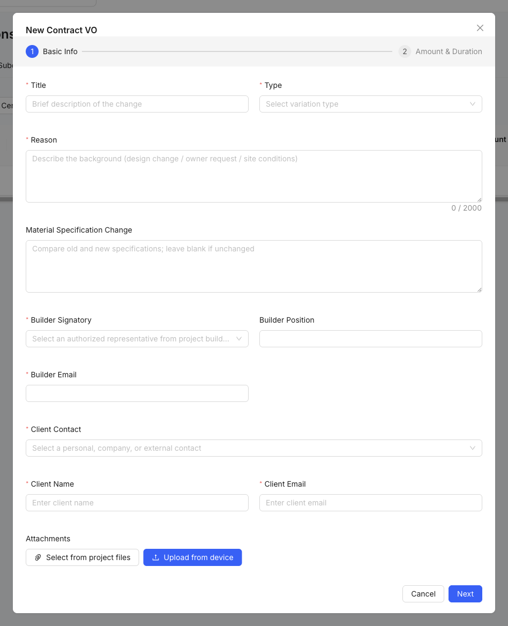The height and width of the screenshot is (626, 508).
Task: Focus the Title input field
Action: click(137, 104)
